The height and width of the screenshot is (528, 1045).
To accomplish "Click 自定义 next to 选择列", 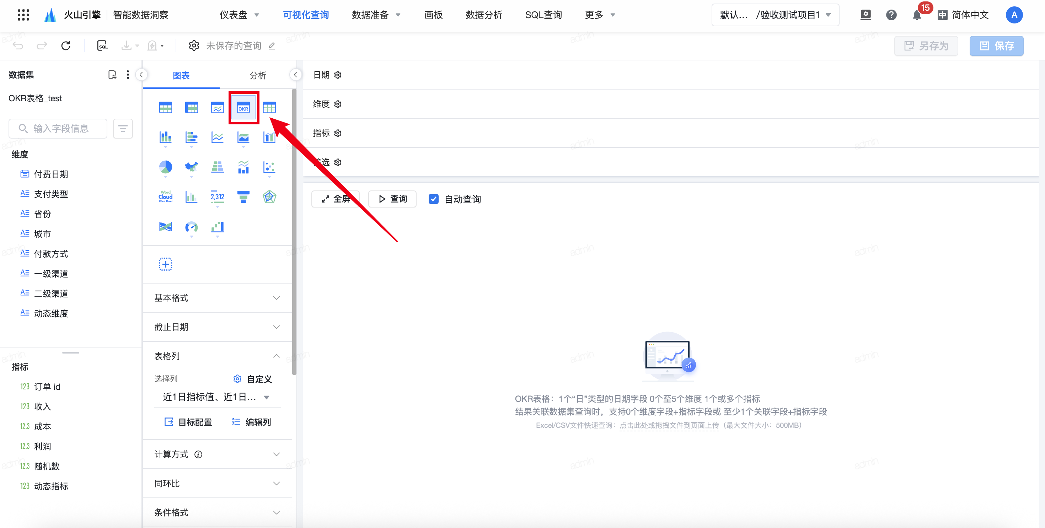I will 252,379.
